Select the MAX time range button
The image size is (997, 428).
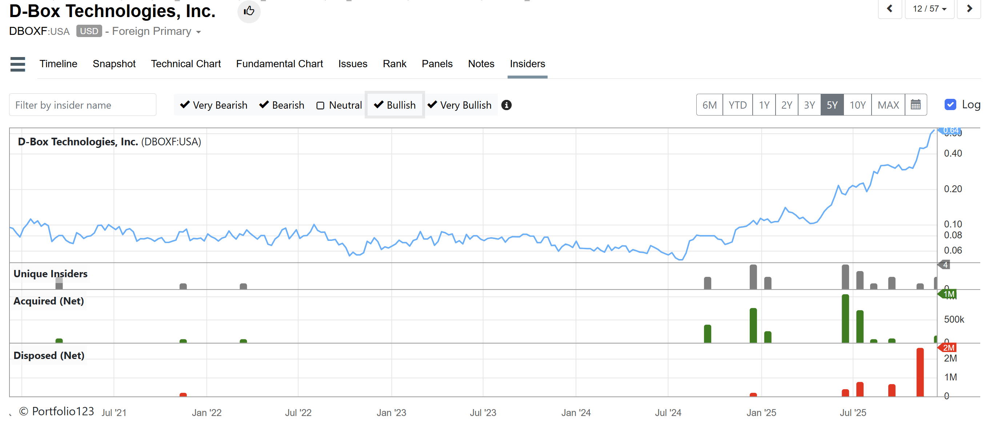coord(888,105)
